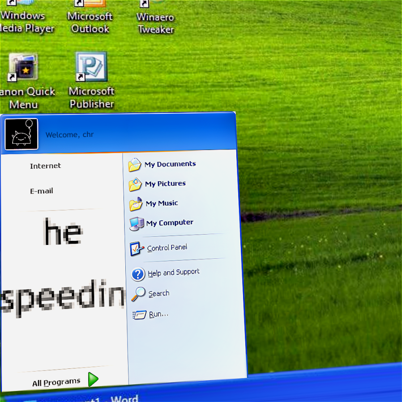402x402 pixels.
Task: Click the Canon Quick Menu shortcut label
Action: click(x=27, y=98)
